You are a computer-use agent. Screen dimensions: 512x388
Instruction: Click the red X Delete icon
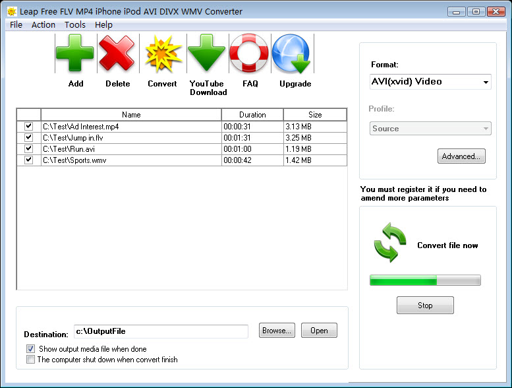pyautogui.click(x=117, y=54)
